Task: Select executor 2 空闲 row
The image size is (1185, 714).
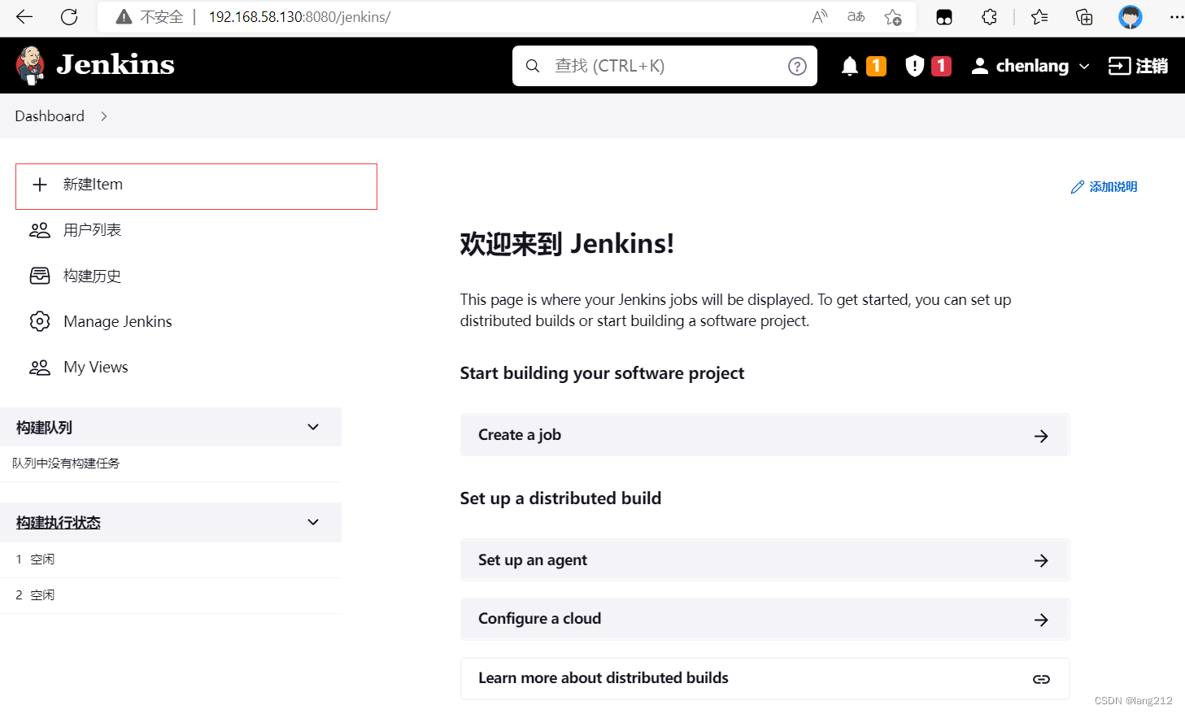Action: 171,595
